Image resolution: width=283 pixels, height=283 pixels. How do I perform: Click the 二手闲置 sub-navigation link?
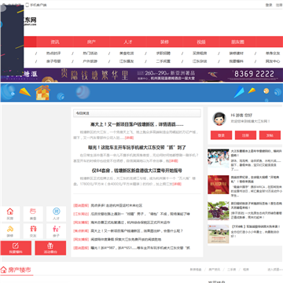tap(164, 61)
